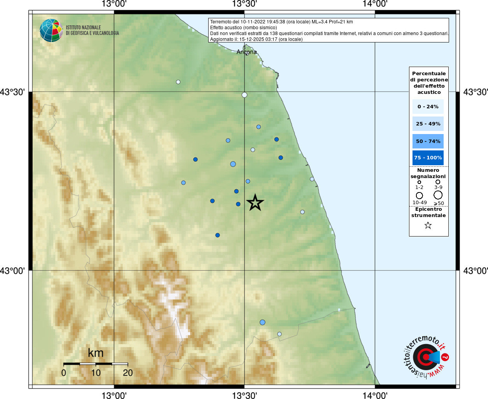
Task: Click the large white marker just below Ancona
Action: [x=244, y=95]
